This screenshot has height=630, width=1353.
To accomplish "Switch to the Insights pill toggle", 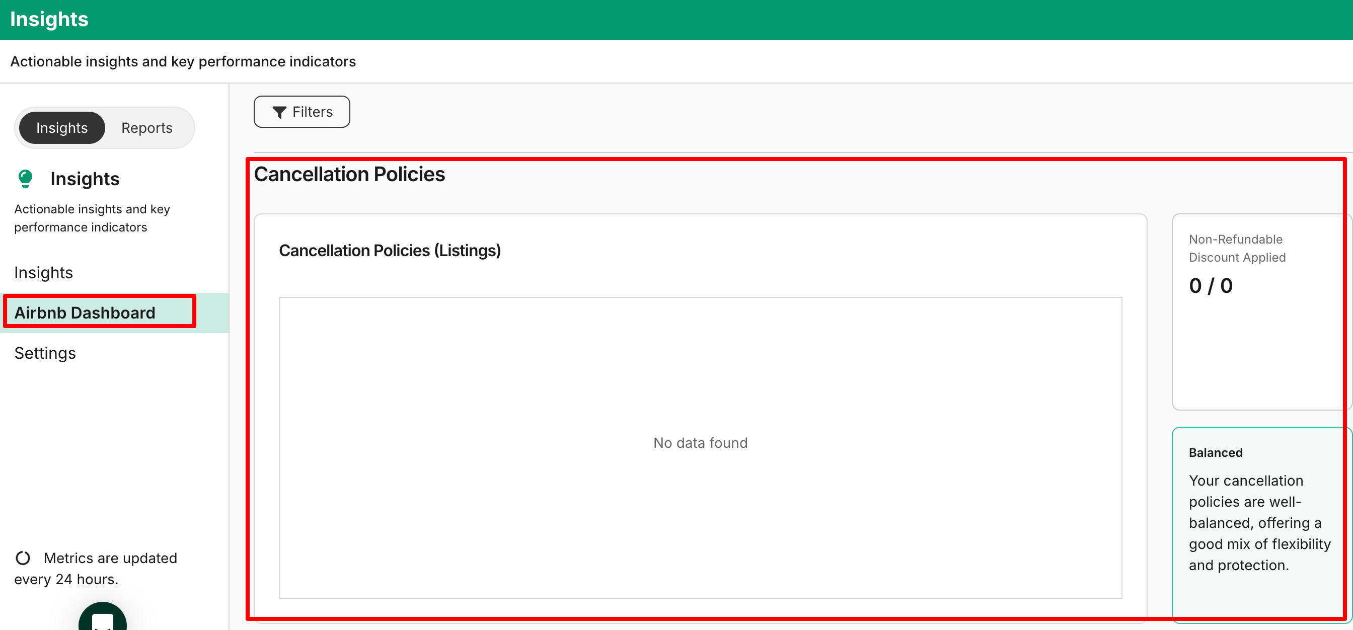I will [x=62, y=128].
